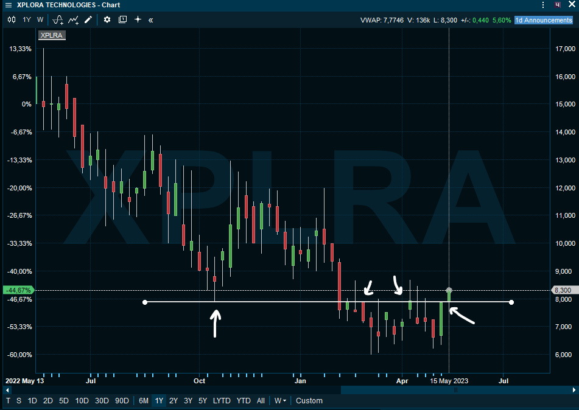Click the 8,300 current price tag
Viewport: 579px width, 410px height.
(x=564, y=290)
